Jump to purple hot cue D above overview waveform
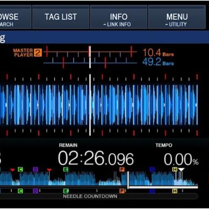The image size is (209, 209). (x=36, y=169)
